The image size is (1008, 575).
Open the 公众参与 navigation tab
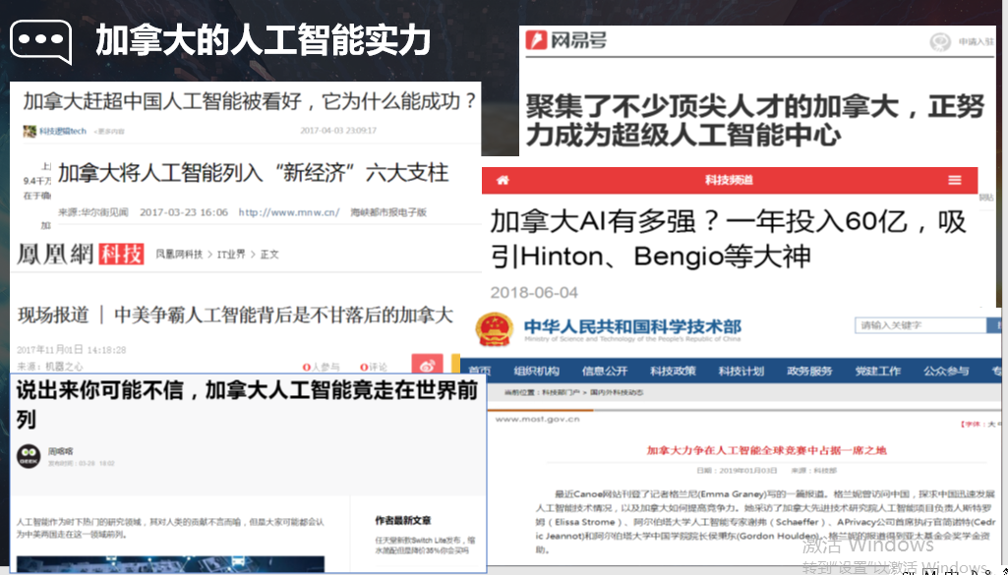946,371
